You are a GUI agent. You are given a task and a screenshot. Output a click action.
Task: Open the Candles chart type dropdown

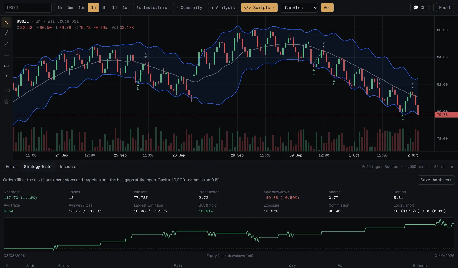click(299, 8)
